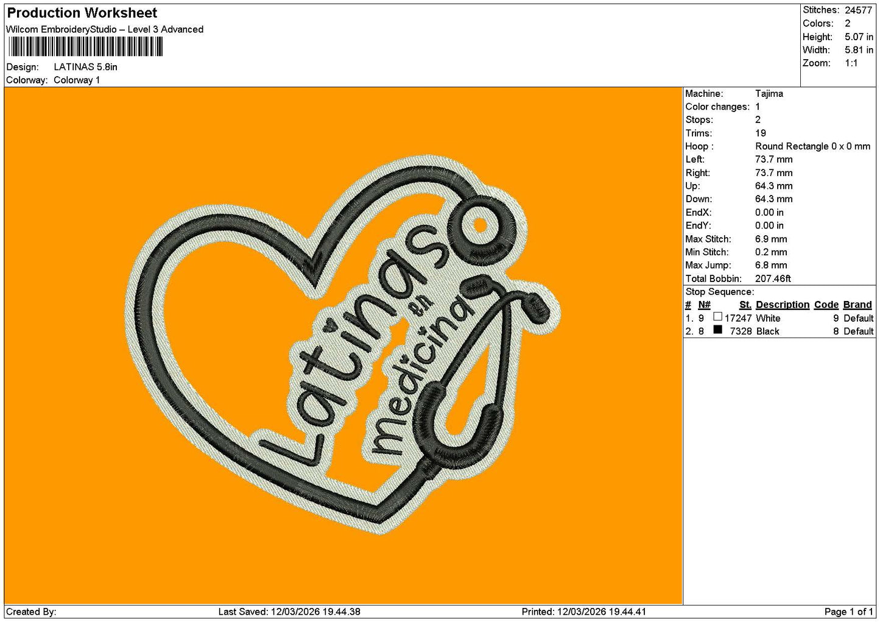The height and width of the screenshot is (622, 880).
Task: Click the 'Design:' label
Action: tap(22, 67)
